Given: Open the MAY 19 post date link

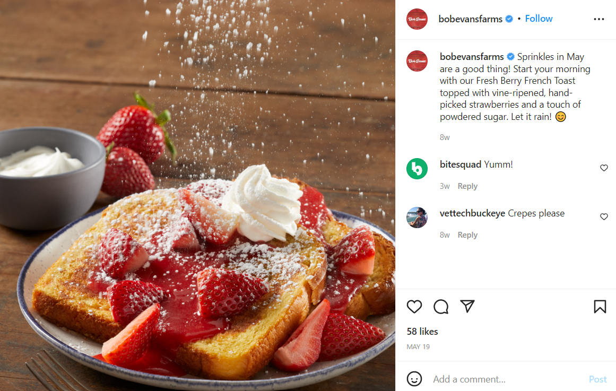Looking at the screenshot, I should tap(418, 346).
